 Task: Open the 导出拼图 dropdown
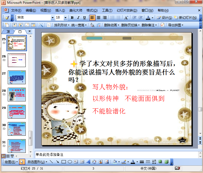pos(176,25)
